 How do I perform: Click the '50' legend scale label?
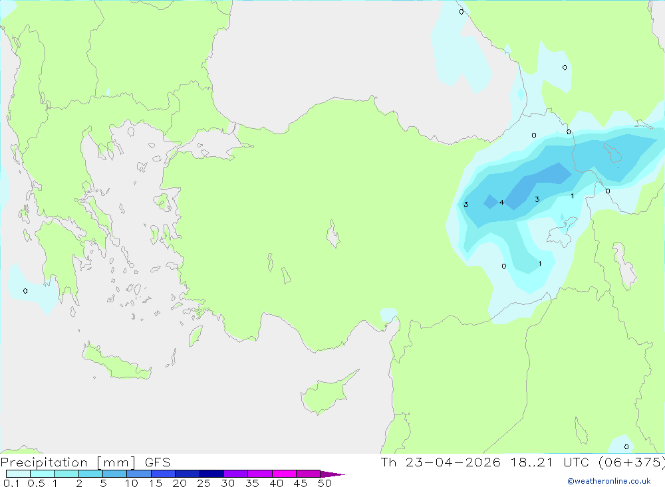tap(325, 483)
